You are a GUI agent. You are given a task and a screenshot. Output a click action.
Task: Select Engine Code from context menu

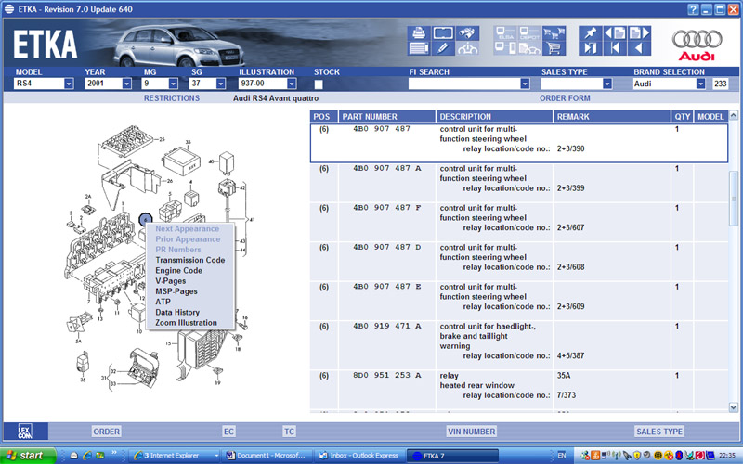178,270
